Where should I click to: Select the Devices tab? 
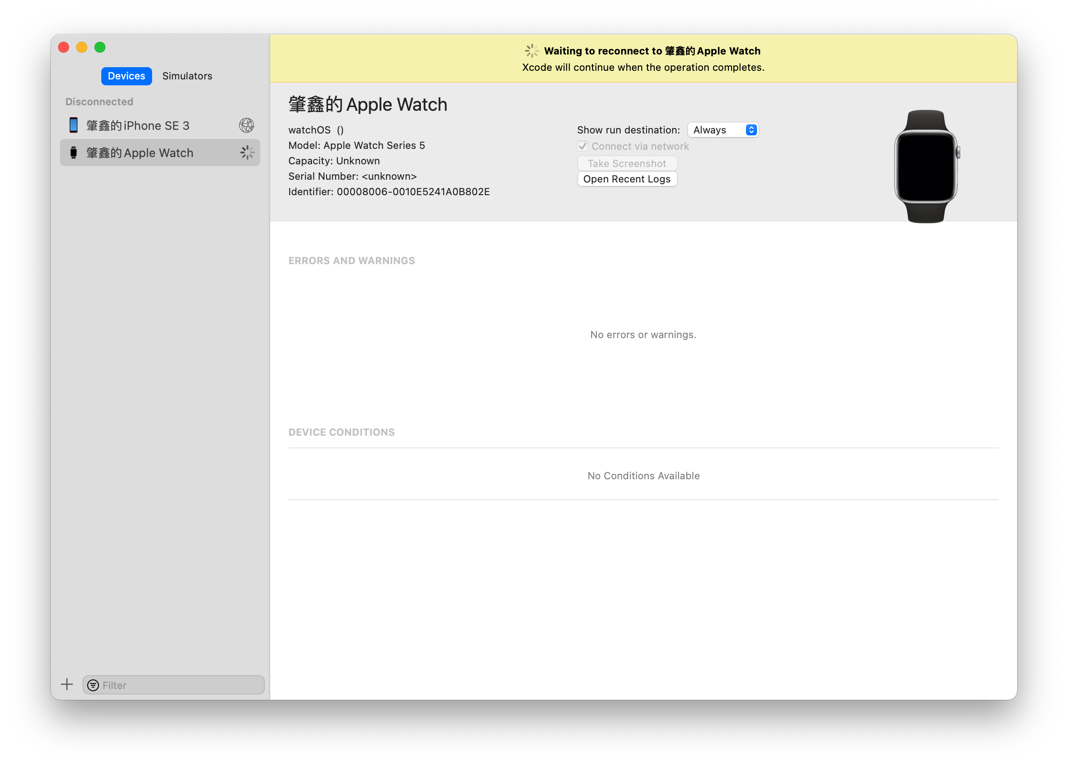coord(126,76)
